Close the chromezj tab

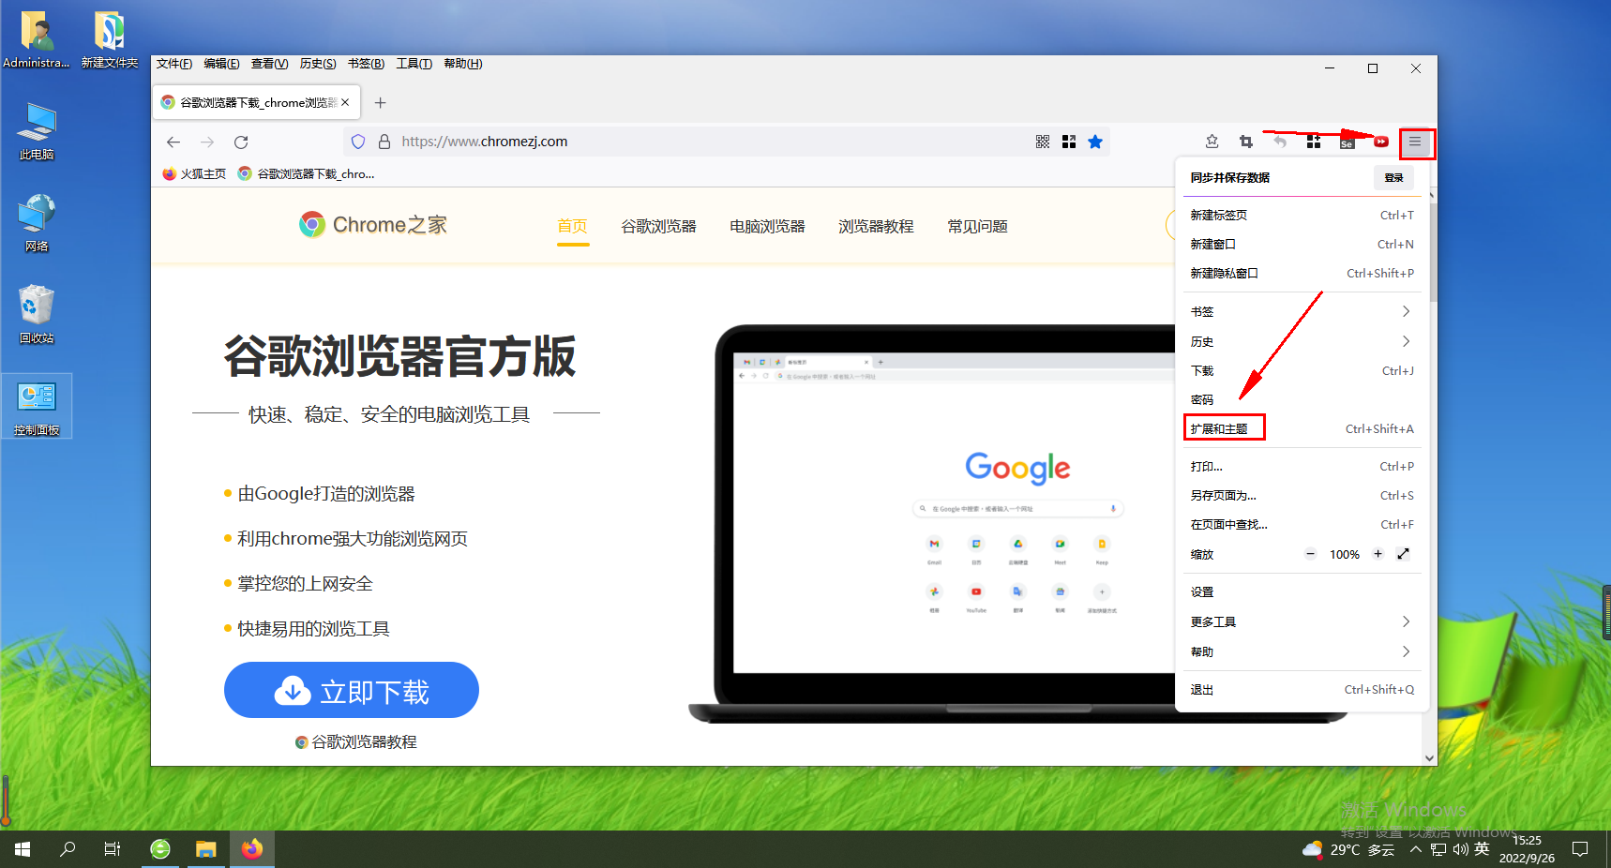pos(345,102)
